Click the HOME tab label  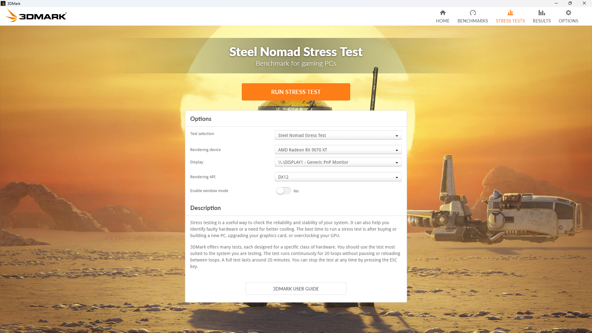pos(443,21)
